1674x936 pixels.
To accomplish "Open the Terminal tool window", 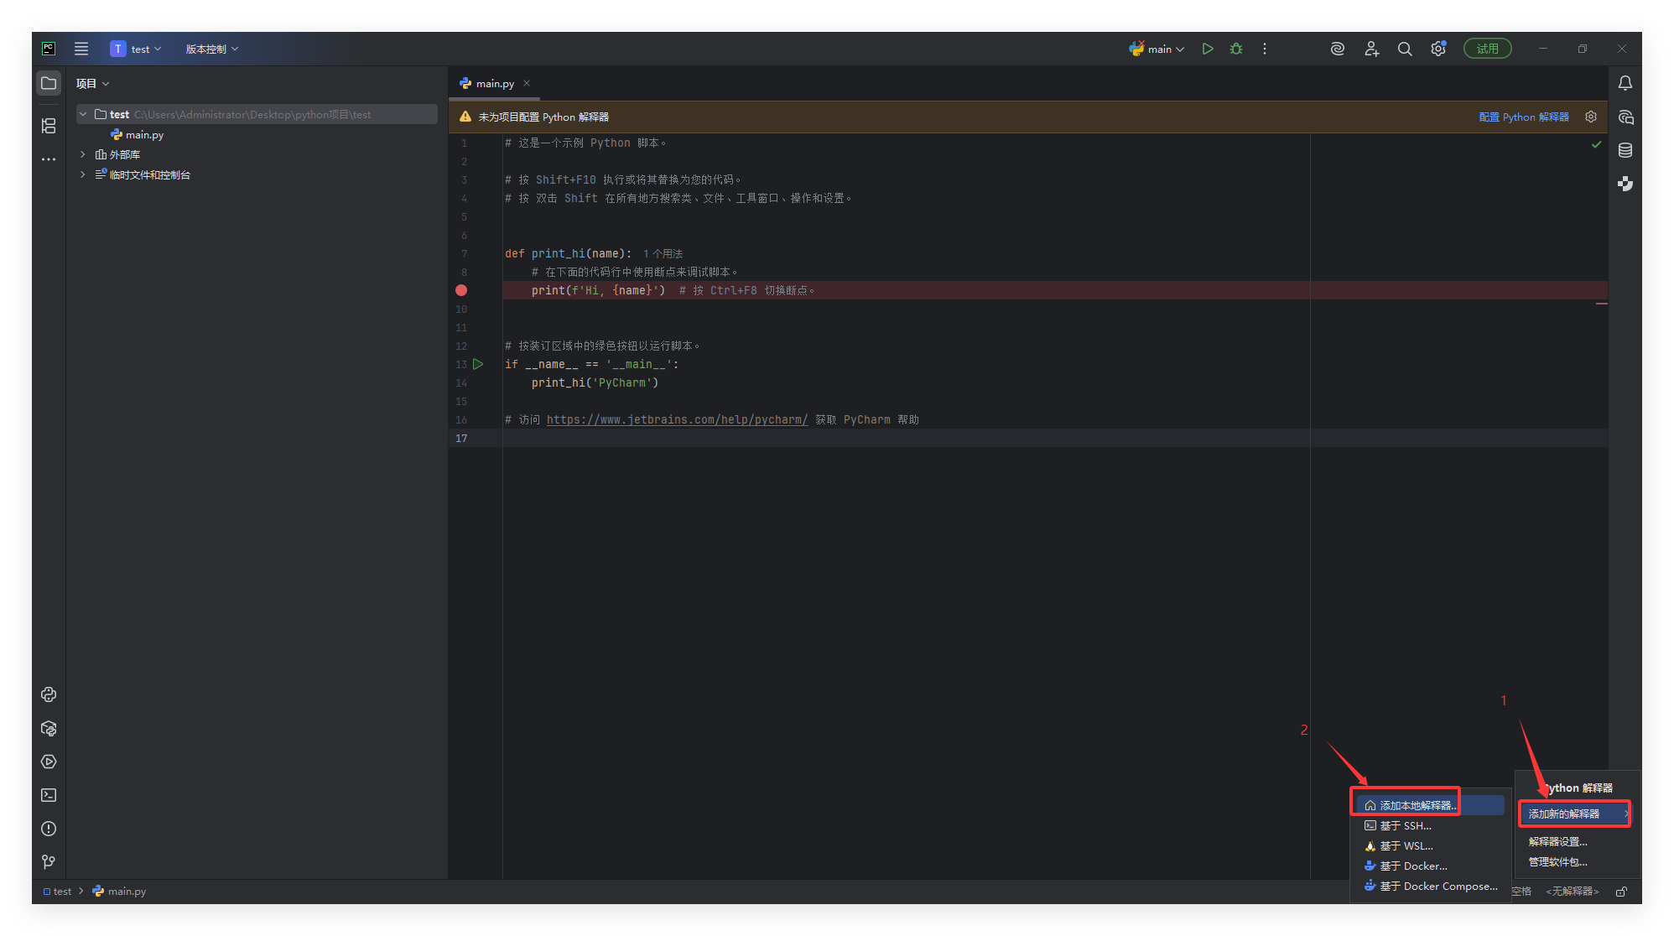I will tap(49, 795).
